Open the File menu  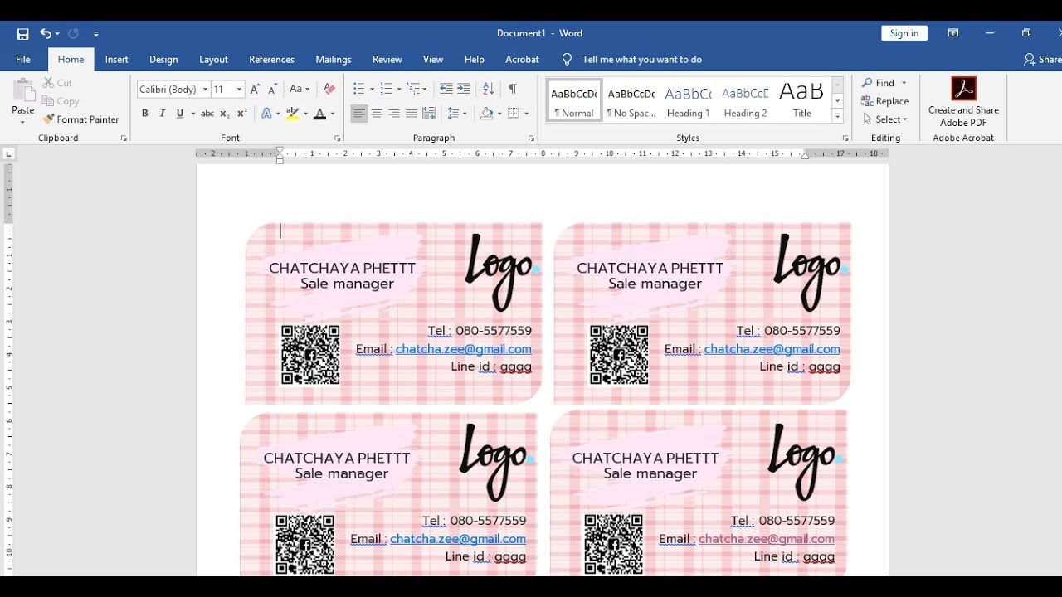coord(23,60)
